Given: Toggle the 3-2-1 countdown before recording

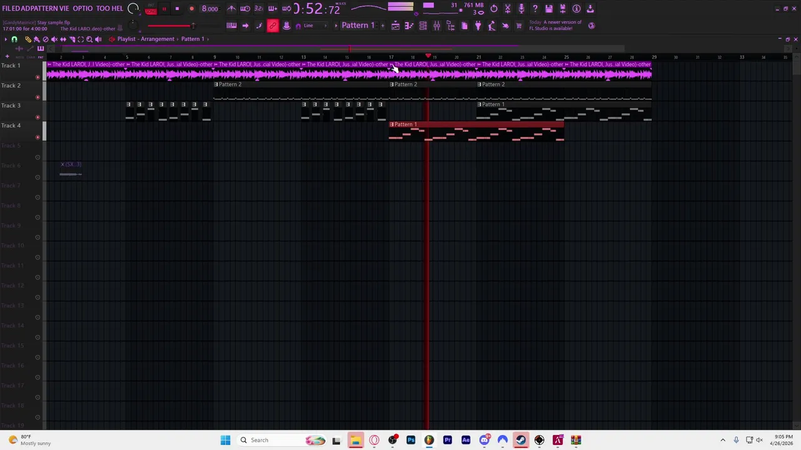Looking at the screenshot, I should pos(258,9).
